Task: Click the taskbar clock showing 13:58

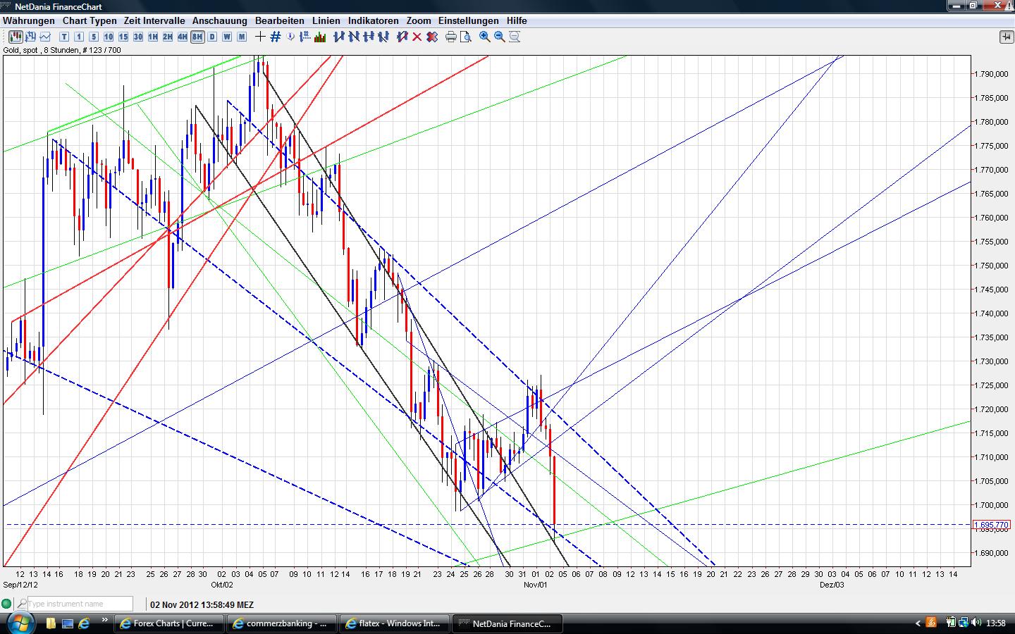Action: click(996, 623)
